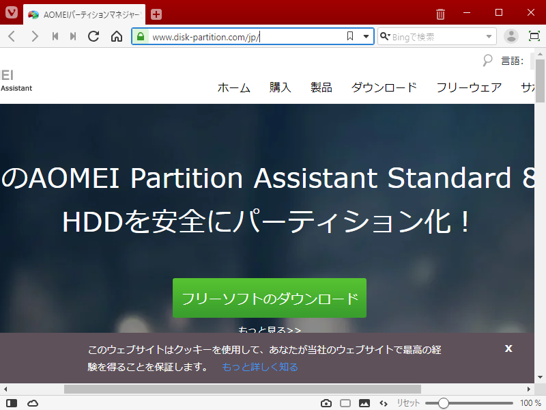Click the zoom slider handle
The height and width of the screenshot is (410, 546).
[x=443, y=403]
